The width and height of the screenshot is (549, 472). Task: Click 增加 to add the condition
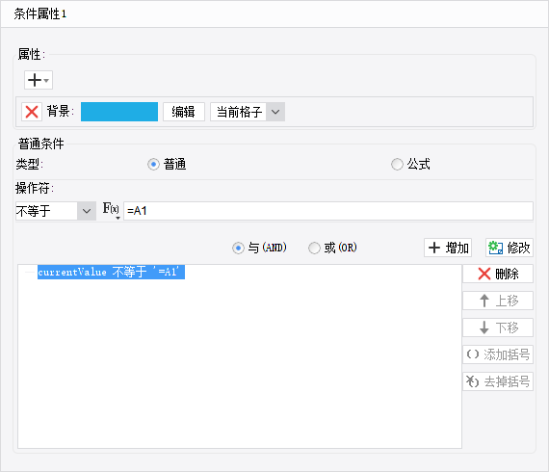click(x=448, y=248)
